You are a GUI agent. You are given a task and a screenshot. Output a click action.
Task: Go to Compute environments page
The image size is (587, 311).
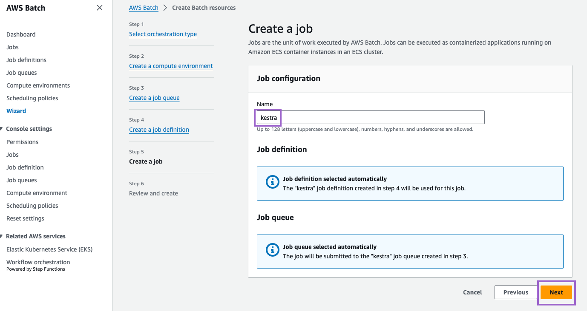pyautogui.click(x=38, y=85)
